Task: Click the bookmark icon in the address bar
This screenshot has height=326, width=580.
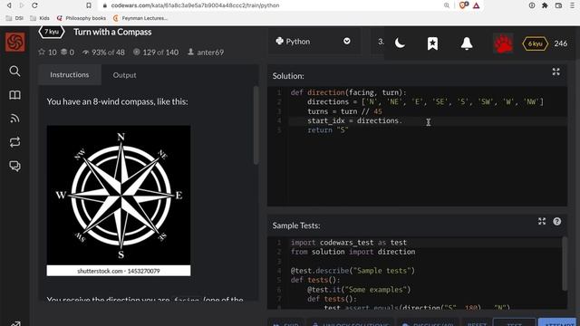Action: tap(89, 5)
